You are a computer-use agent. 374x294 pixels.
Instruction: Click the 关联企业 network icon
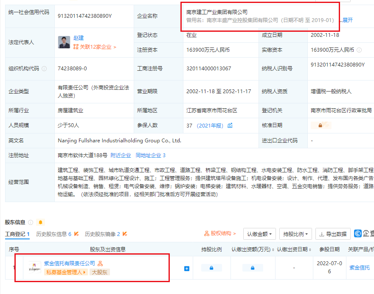(x=76, y=47)
